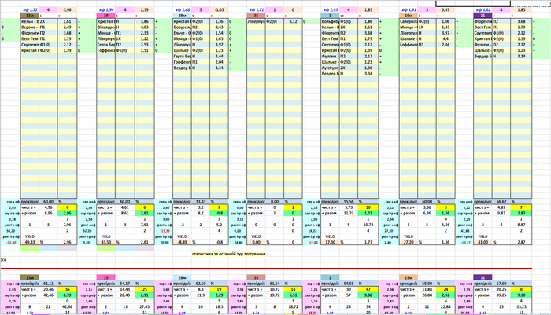Click the 3,12 odds in table 35
Screen dimensions: 551x315
[x=293, y=21]
